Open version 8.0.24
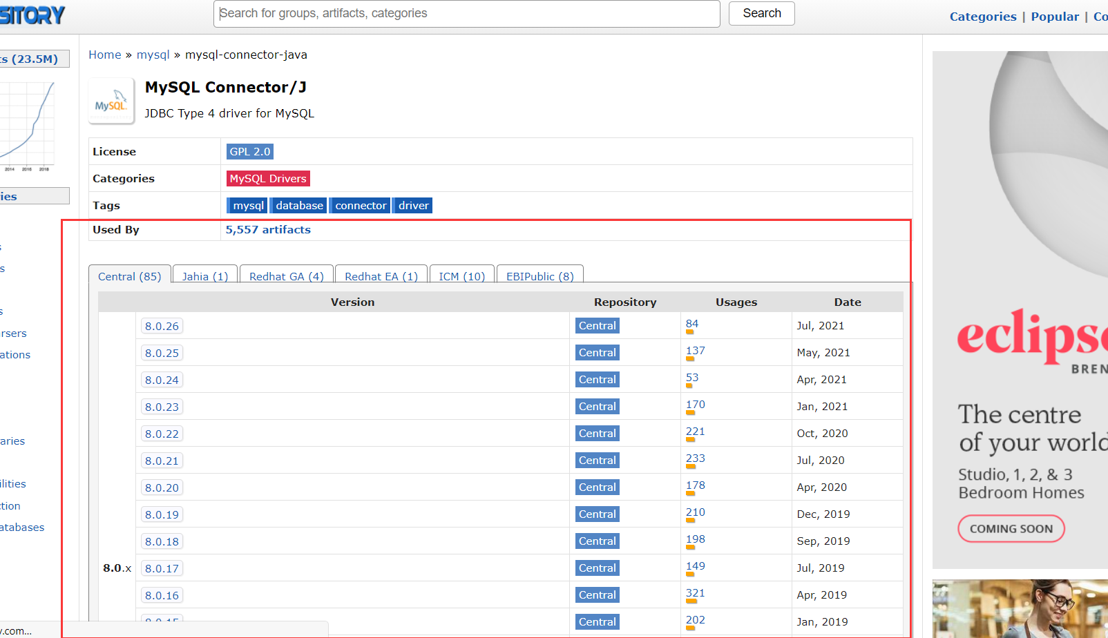This screenshot has width=1108, height=638. click(x=162, y=380)
